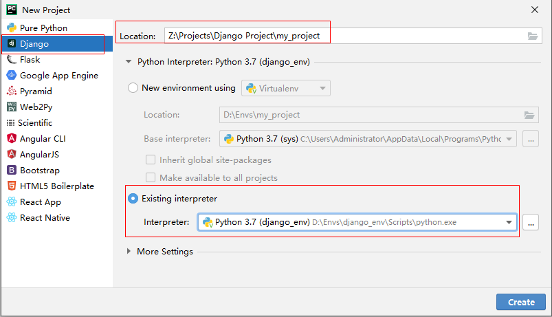Pick the Bootstrap project type
This screenshot has height=317, width=552.
pos(56,171)
